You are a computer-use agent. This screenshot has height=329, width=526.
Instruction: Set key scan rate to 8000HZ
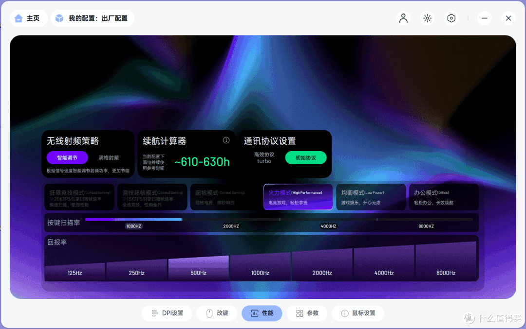coord(426,226)
